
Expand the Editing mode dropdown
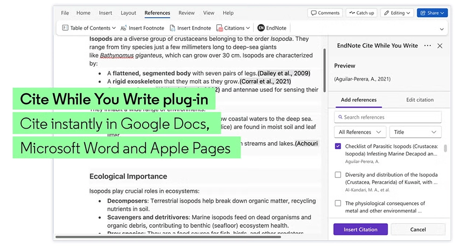pyautogui.click(x=397, y=13)
